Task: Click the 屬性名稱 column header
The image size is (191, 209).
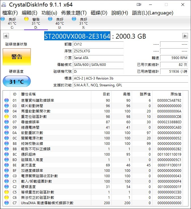Action: point(55,94)
